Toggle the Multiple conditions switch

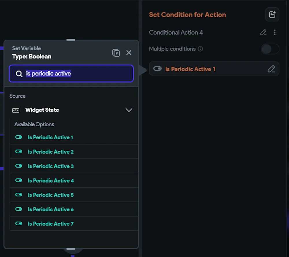point(270,49)
